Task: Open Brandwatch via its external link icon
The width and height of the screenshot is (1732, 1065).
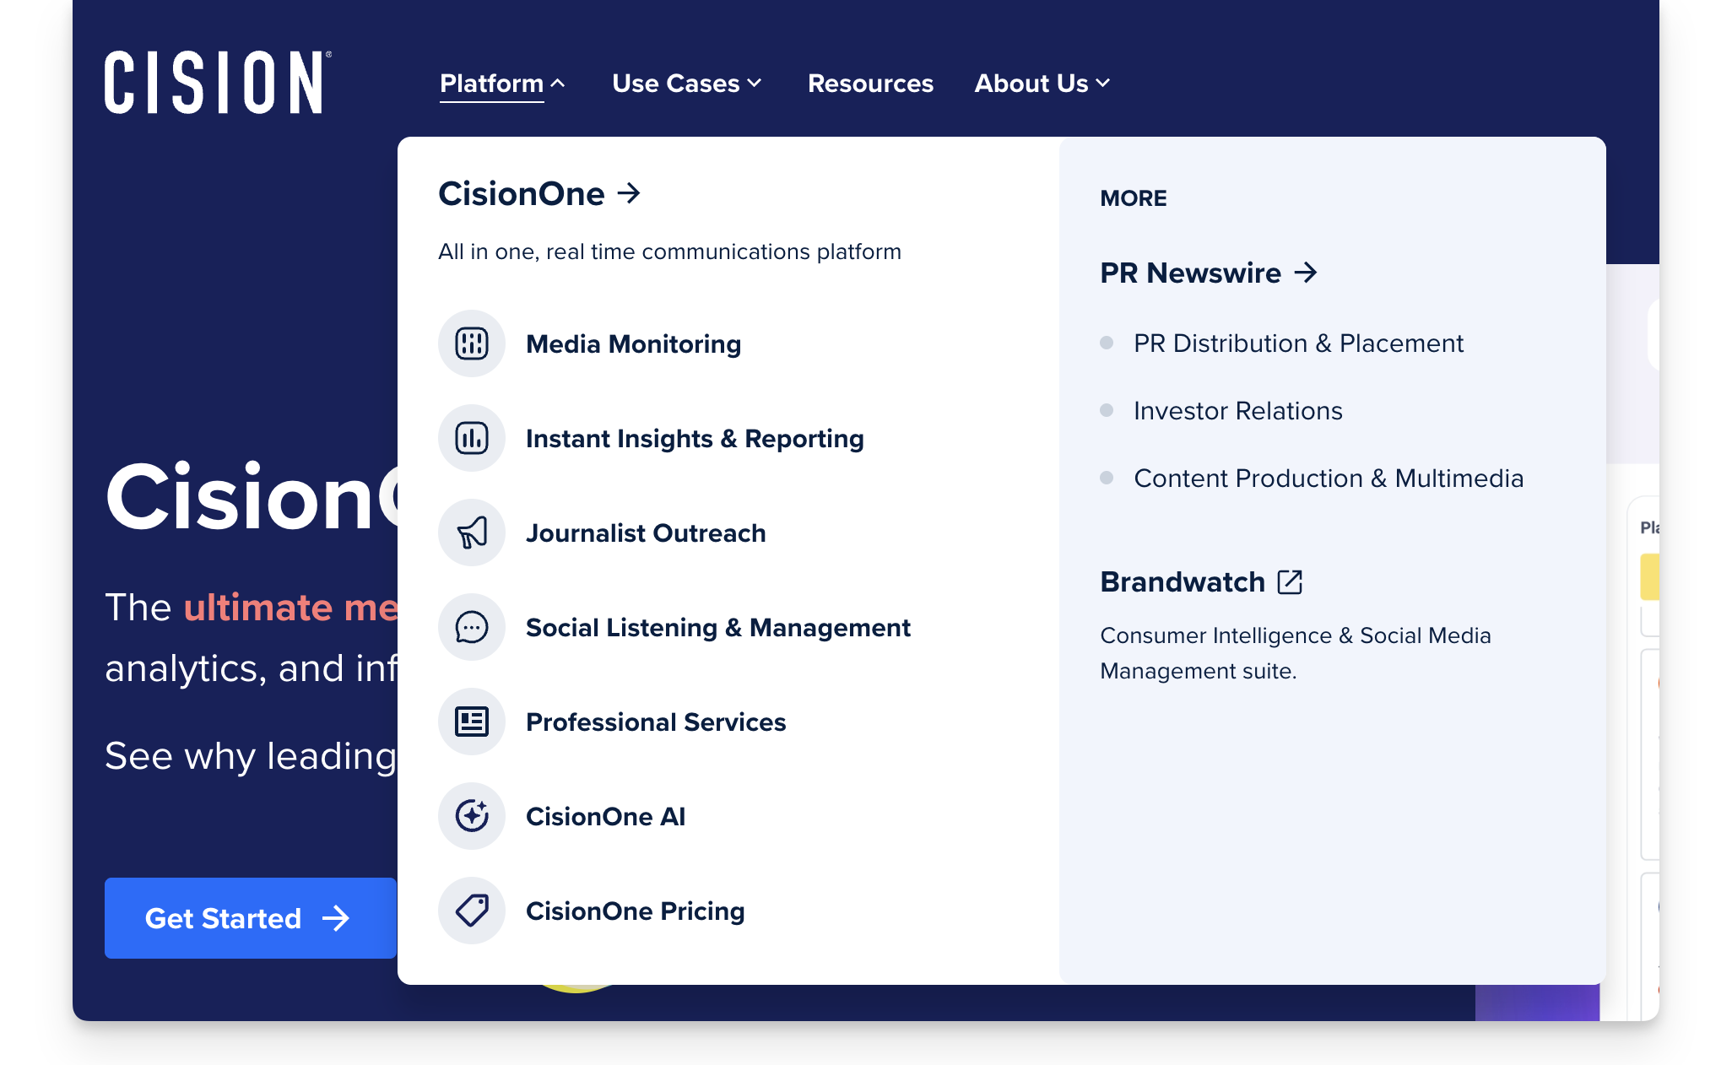Action: tap(1289, 581)
